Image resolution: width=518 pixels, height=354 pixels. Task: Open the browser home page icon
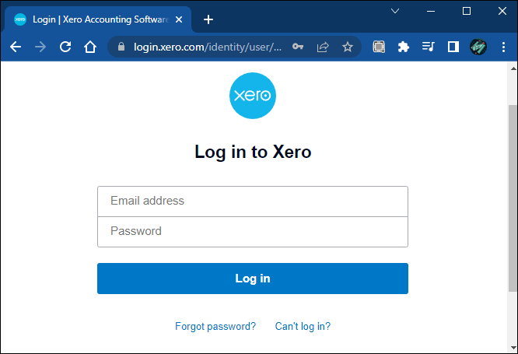click(x=90, y=47)
